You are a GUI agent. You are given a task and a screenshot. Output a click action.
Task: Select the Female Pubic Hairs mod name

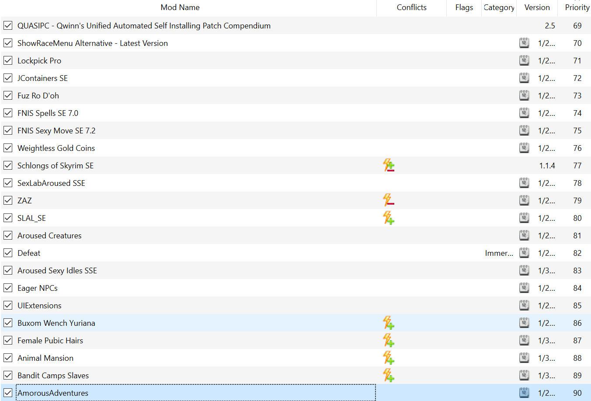50,341
